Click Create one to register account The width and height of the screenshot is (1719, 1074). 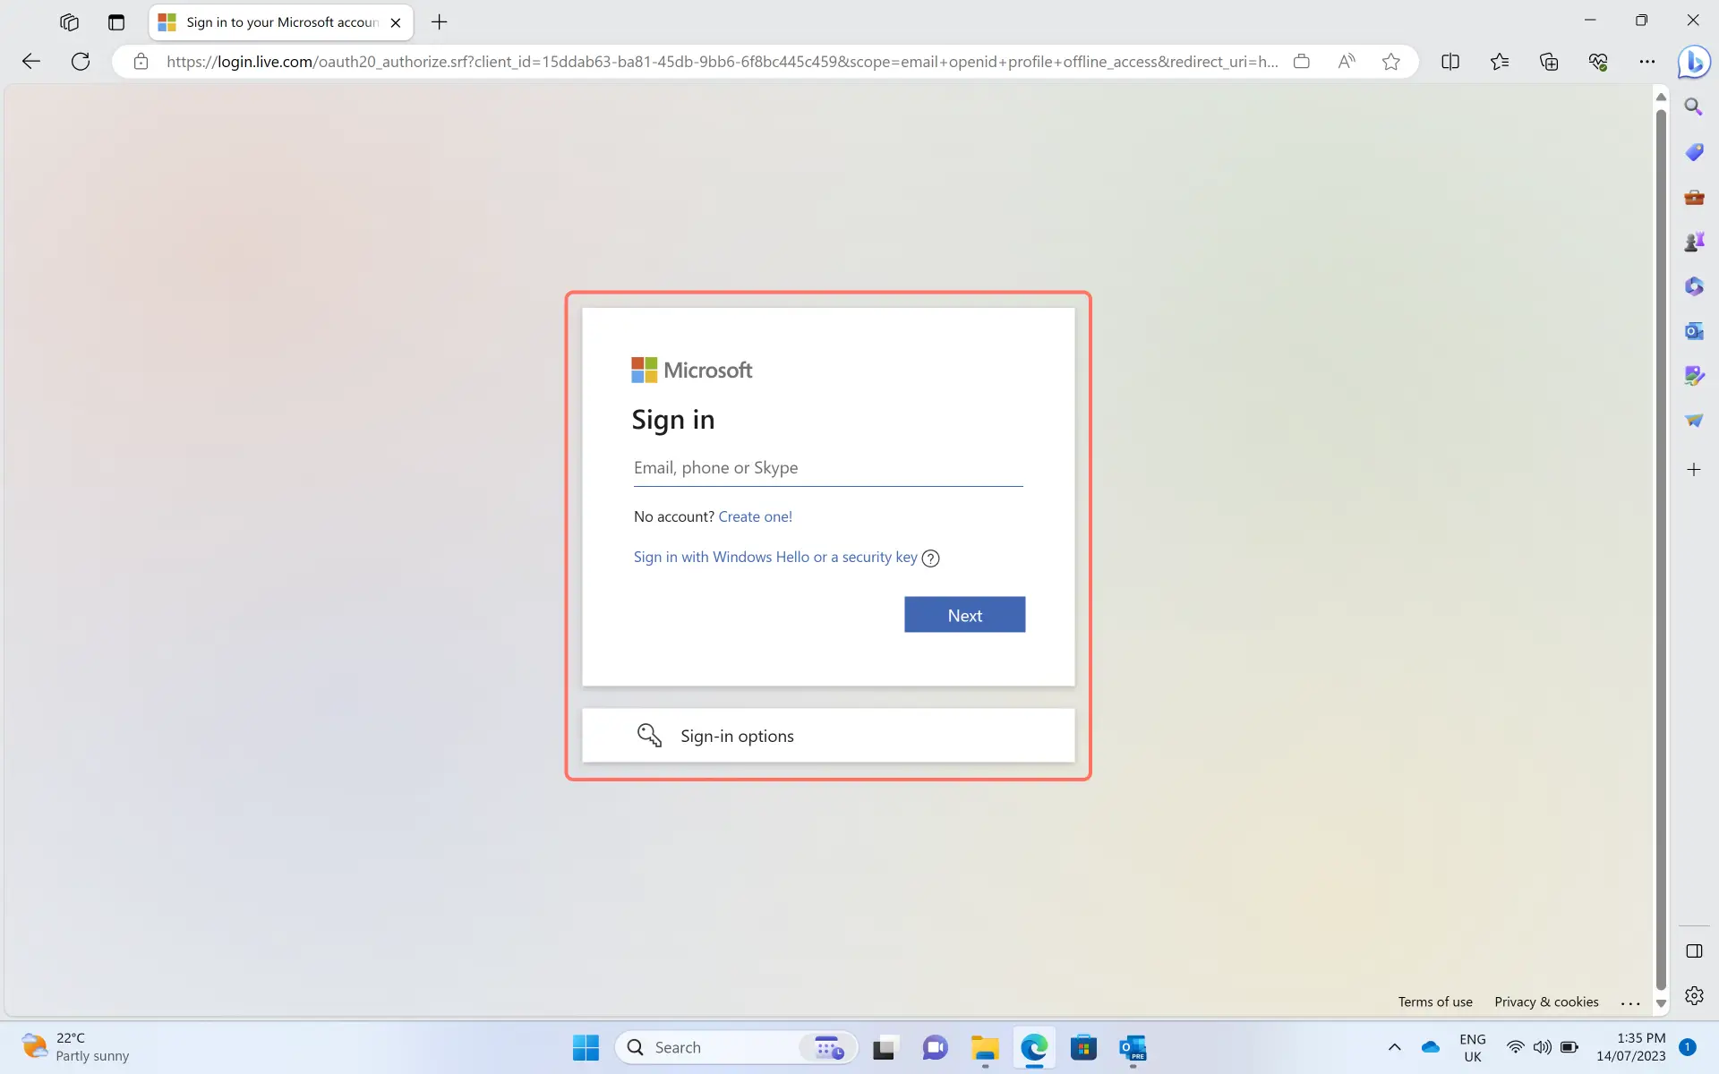click(754, 516)
